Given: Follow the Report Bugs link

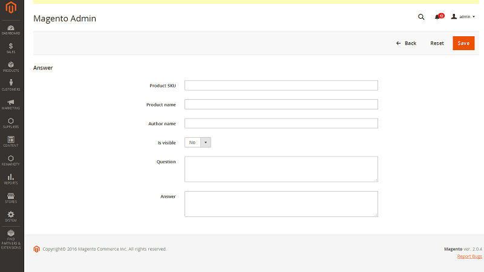Looking at the screenshot, I should click(x=469, y=257).
